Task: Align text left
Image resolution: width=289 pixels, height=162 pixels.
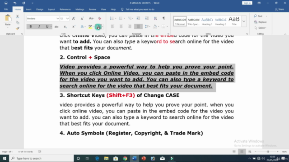Action: 112,27
